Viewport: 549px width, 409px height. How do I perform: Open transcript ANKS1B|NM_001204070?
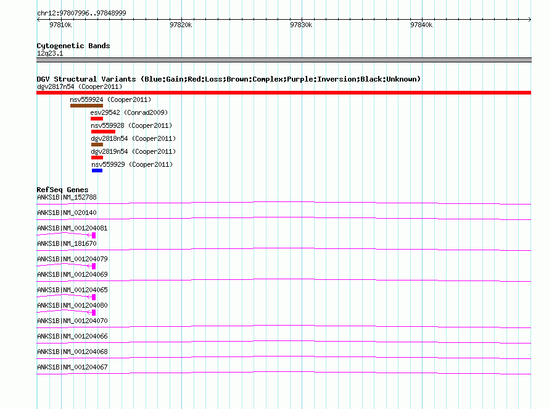tap(72, 321)
